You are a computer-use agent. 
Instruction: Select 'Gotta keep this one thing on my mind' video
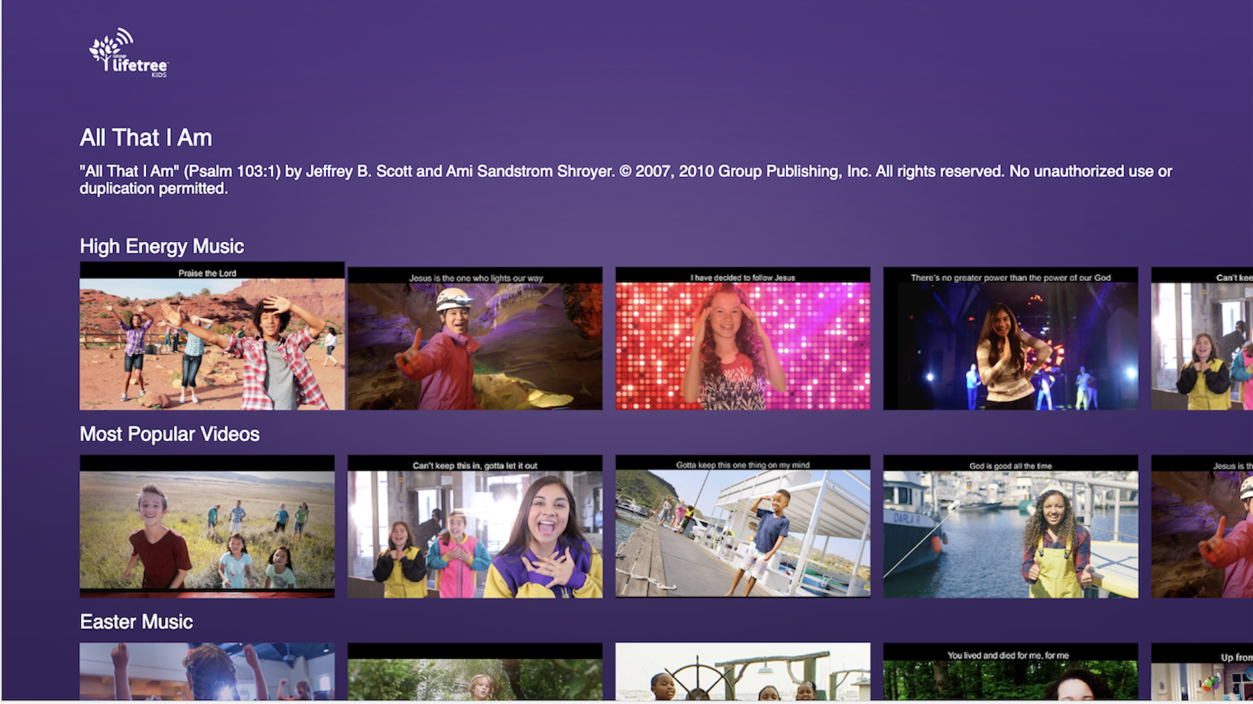(x=742, y=527)
